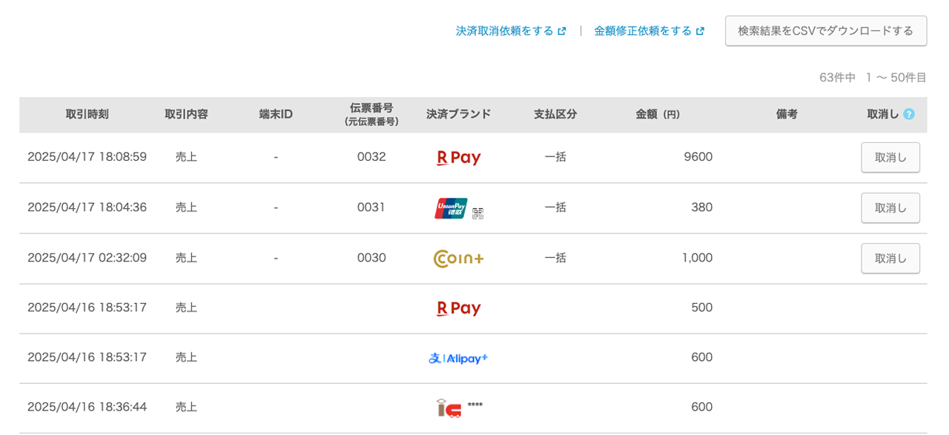The image size is (949, 435).
Task: Click the 金額 (円) column header
Action: point(658,114)
